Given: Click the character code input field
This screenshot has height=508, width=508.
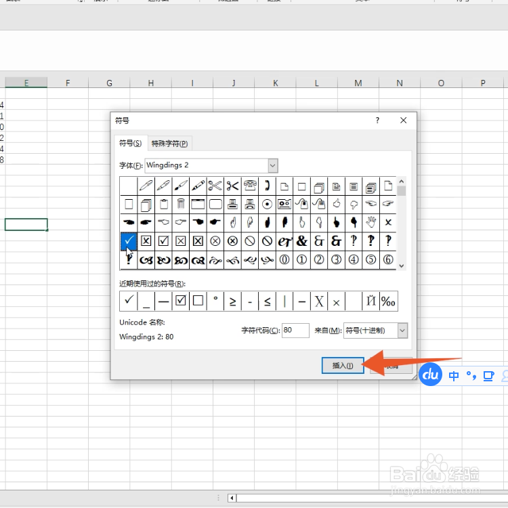Looking at the screenshot, I should click(x=295, y=331).
